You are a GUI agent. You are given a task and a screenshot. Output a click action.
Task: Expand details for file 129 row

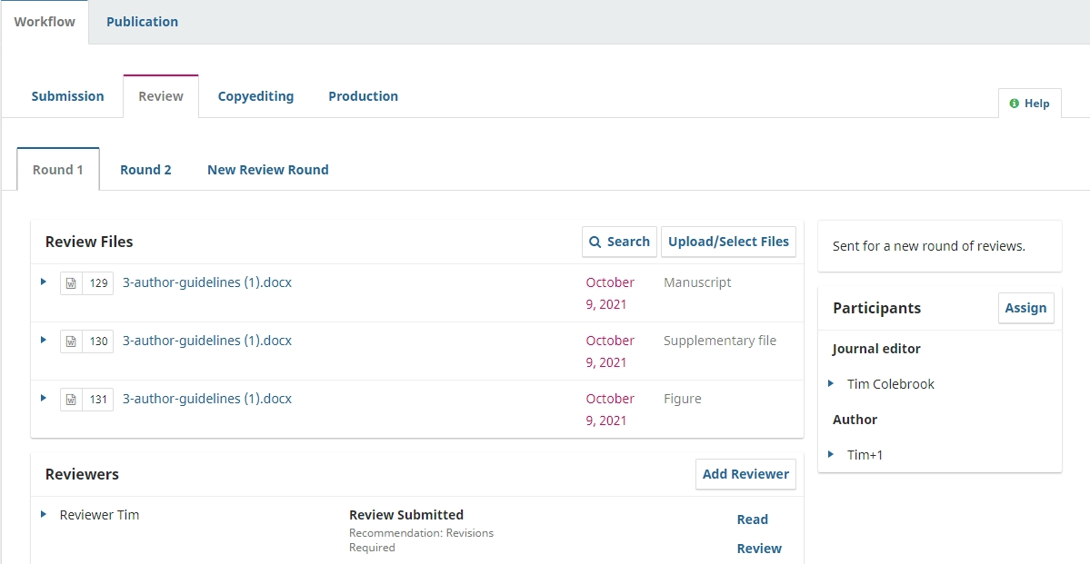pos(43,282)
